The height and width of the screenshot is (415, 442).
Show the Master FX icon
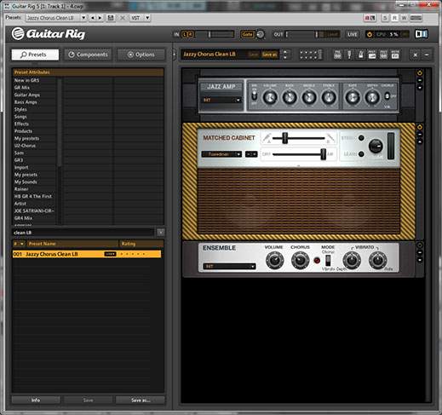click(395, 55)
